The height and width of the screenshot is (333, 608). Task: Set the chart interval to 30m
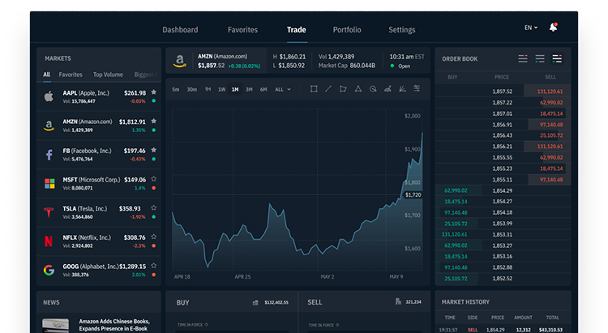(192, 90)
